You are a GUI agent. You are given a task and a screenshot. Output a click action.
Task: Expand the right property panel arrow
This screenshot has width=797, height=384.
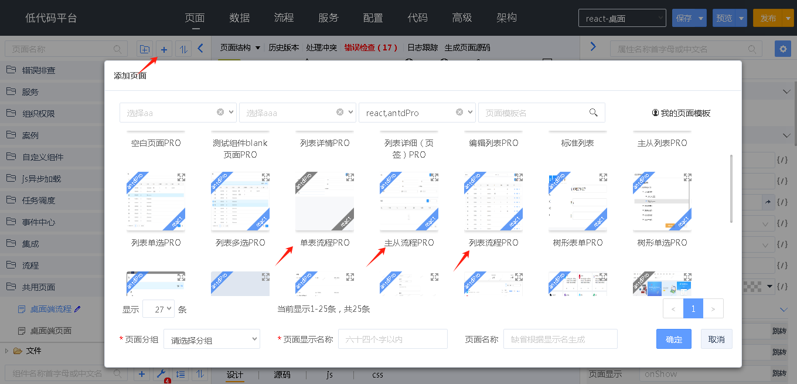tap(593, 46)
